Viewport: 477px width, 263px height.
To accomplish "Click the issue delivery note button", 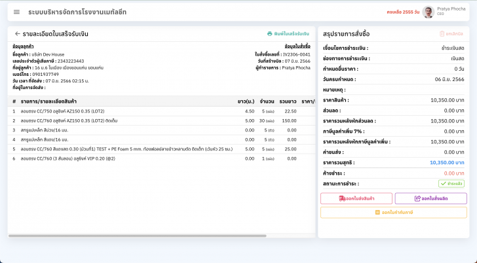I will [356, 198].
